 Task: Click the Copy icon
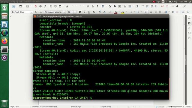[55, 6]
